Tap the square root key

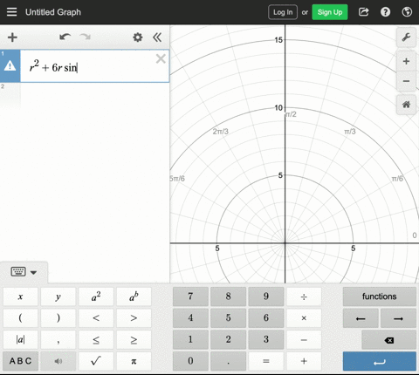pos(96,361)
